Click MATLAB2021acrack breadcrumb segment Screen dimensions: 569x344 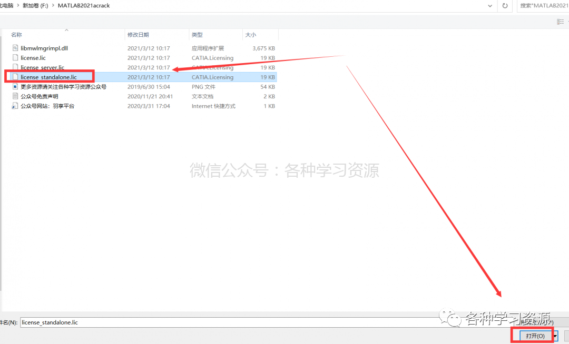pos(84,5)
